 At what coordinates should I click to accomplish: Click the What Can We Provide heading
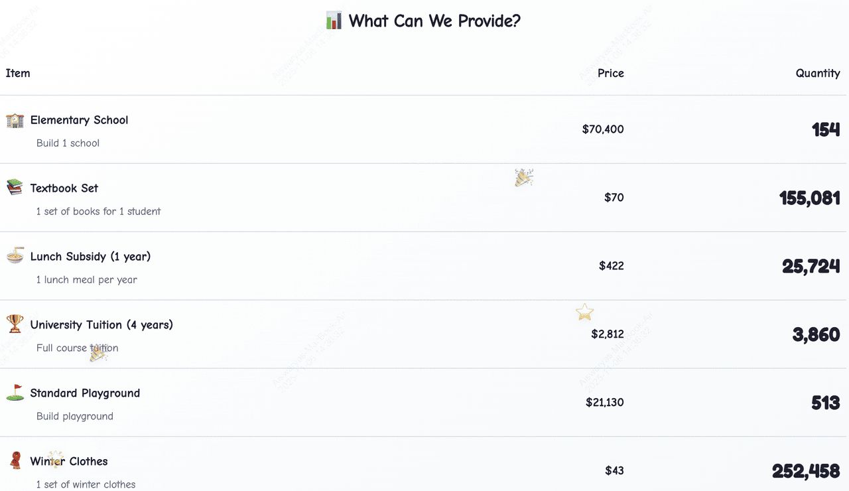tap(434, 21)
